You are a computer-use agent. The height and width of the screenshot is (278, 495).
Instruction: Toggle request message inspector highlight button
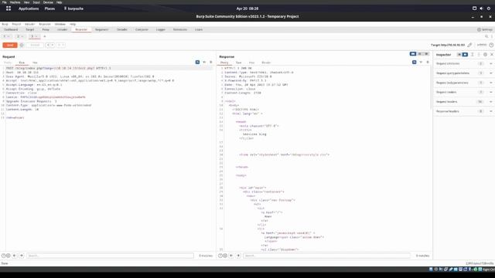[x=197, y=63]
